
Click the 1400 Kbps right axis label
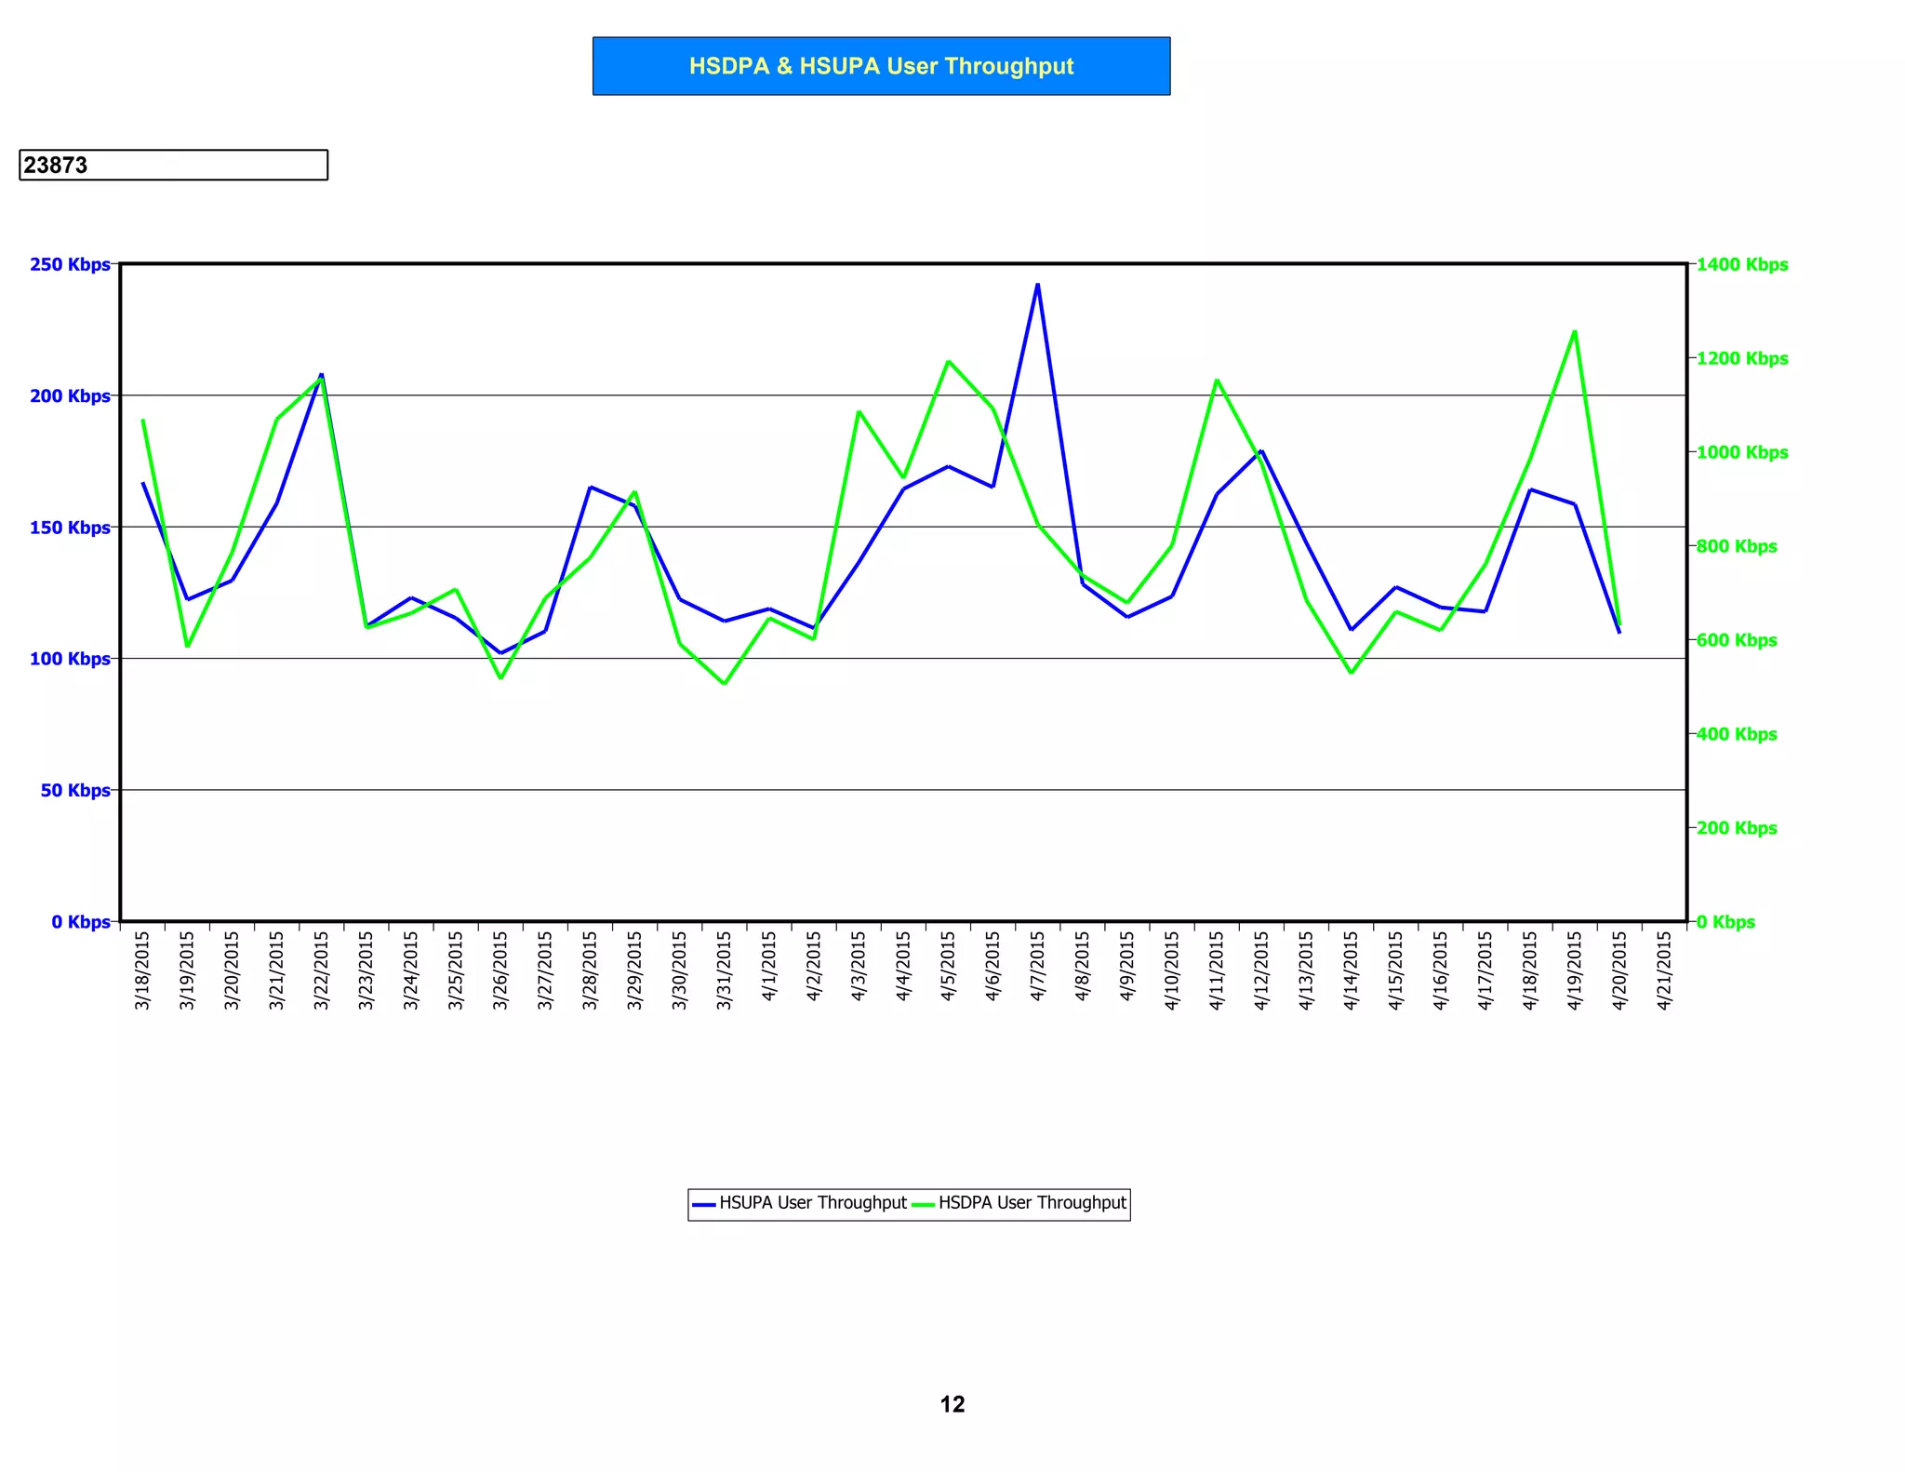[x=1741, y=264]
